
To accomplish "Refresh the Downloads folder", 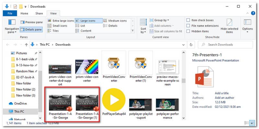I will coord(191,45).
